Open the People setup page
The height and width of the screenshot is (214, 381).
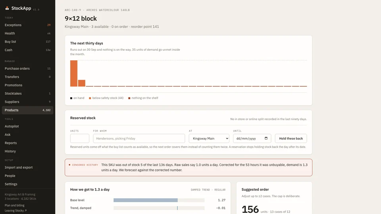(x=27, y=176)
